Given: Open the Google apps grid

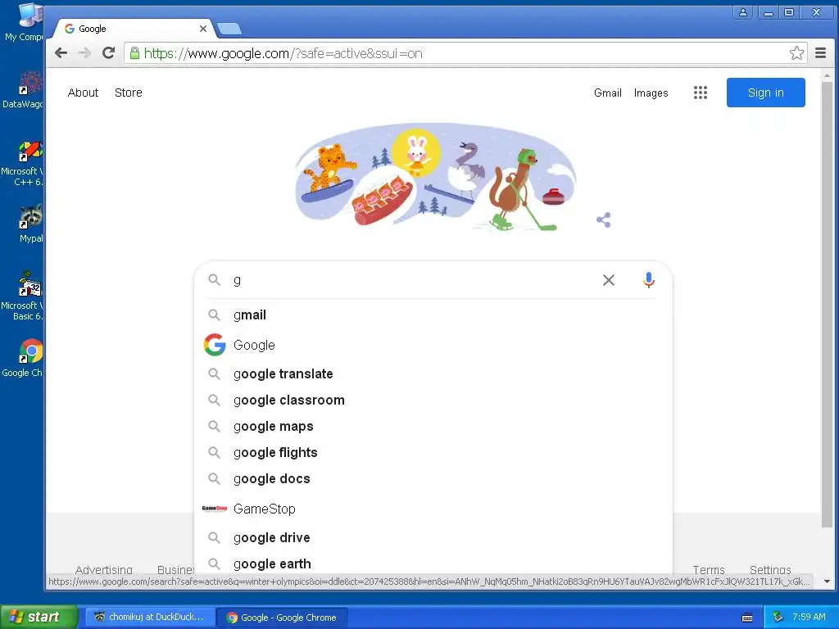Looking at the screenshot, I should [701, 93].
